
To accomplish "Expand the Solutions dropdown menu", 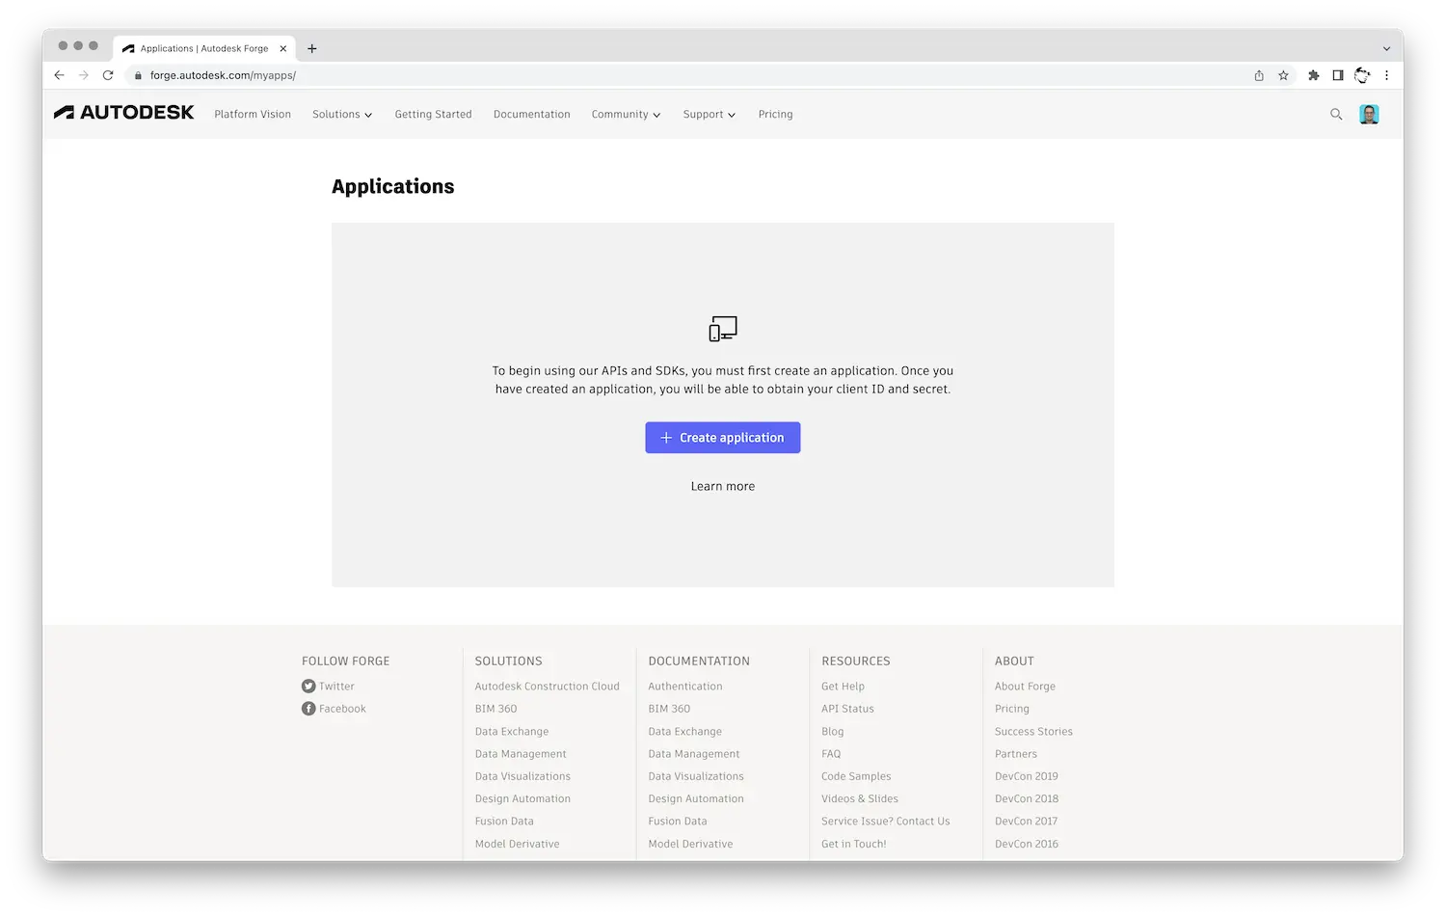I will (x=341, y=114).
